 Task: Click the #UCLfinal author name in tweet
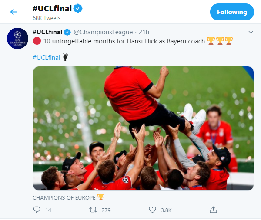tap(48, 32)
